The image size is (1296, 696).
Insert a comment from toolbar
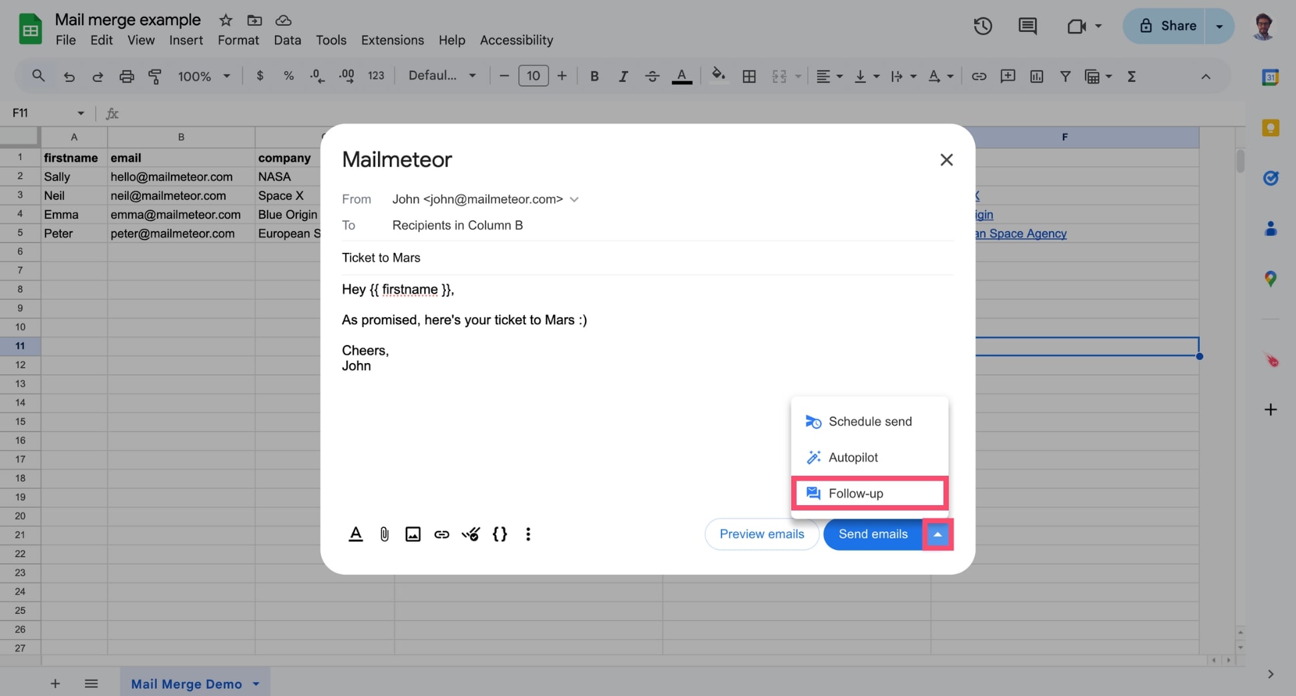(1008, 77)
